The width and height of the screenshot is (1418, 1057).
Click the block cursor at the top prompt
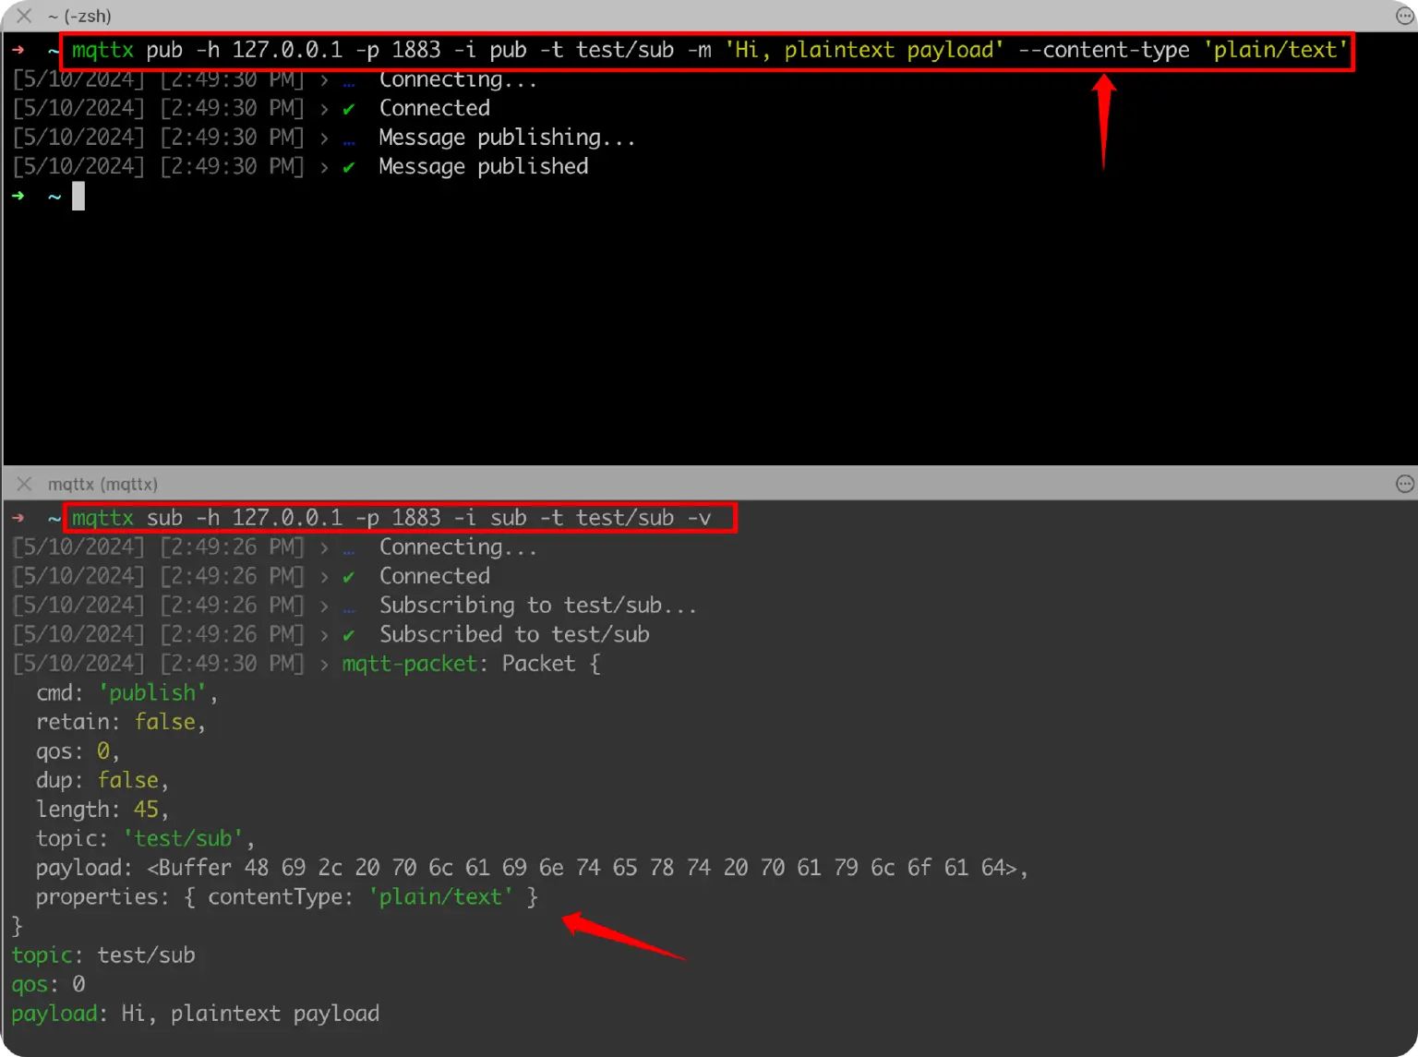[78, 196]
